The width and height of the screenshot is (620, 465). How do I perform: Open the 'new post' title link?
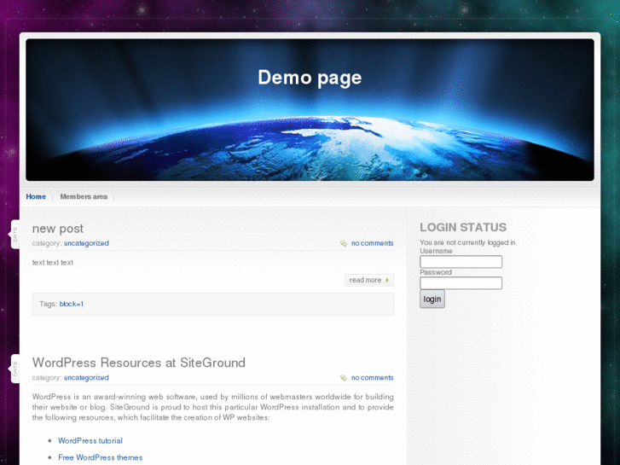[58, 229]
